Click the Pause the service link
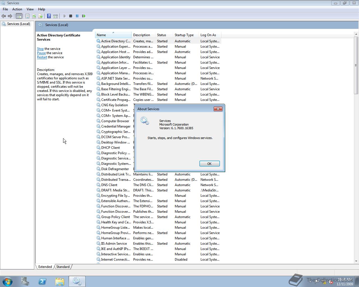This screenshot has height=287, width=359. (x=41, y=53)
